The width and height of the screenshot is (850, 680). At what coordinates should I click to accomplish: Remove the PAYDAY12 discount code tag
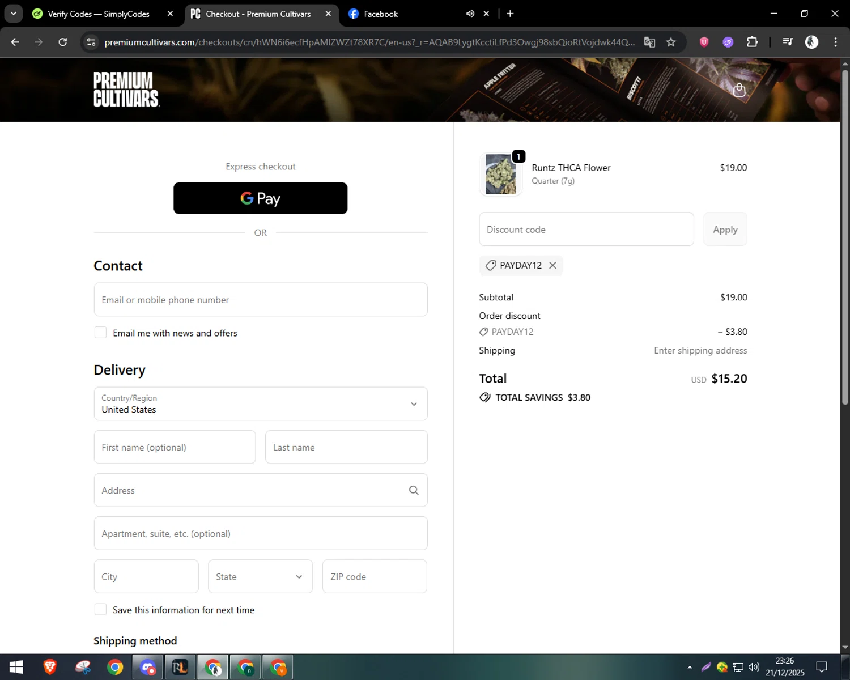coord(552,265)
